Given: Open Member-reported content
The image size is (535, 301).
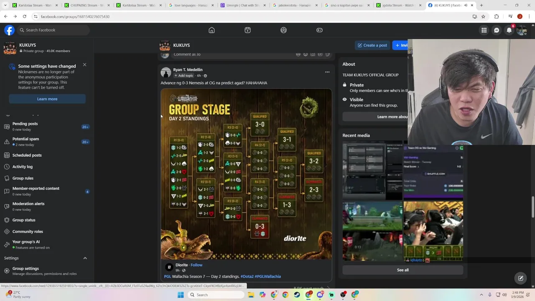Looking at the screenshot, I should (46, 191).
